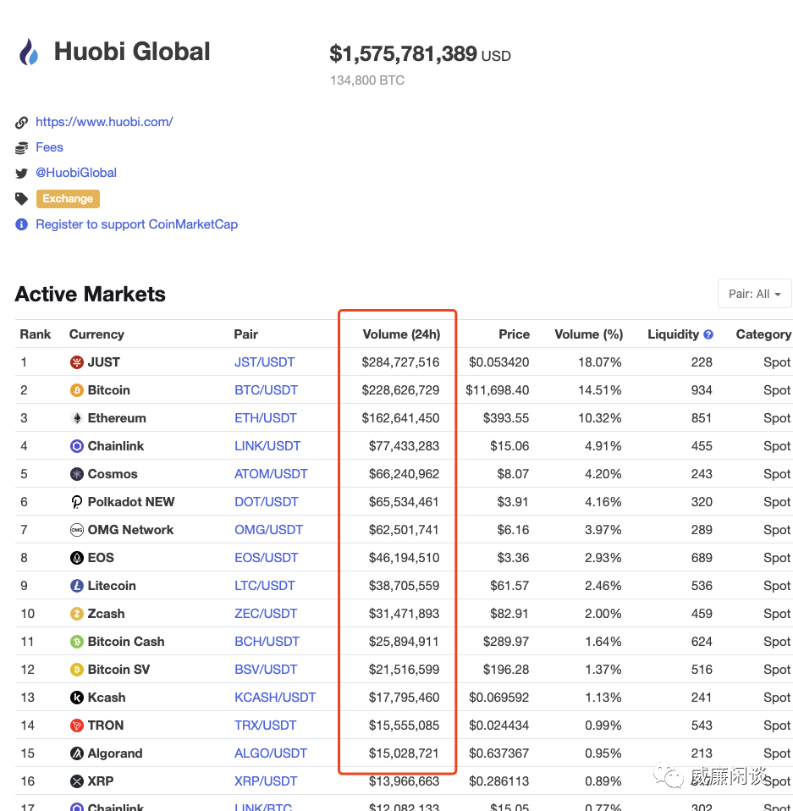Click the $11,698.40 Bitcoin price
Screen dimensions: 793x811
[498, 390]
